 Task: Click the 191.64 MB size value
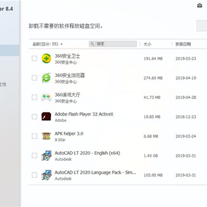[x=153, y=59]
